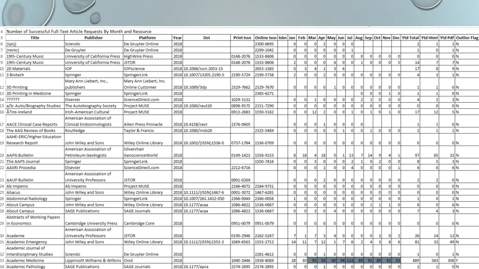Viewport: 479px width, 269px height.
Task: Select the Outlier Flag Y cell
Action: click(x=467, y=261)
